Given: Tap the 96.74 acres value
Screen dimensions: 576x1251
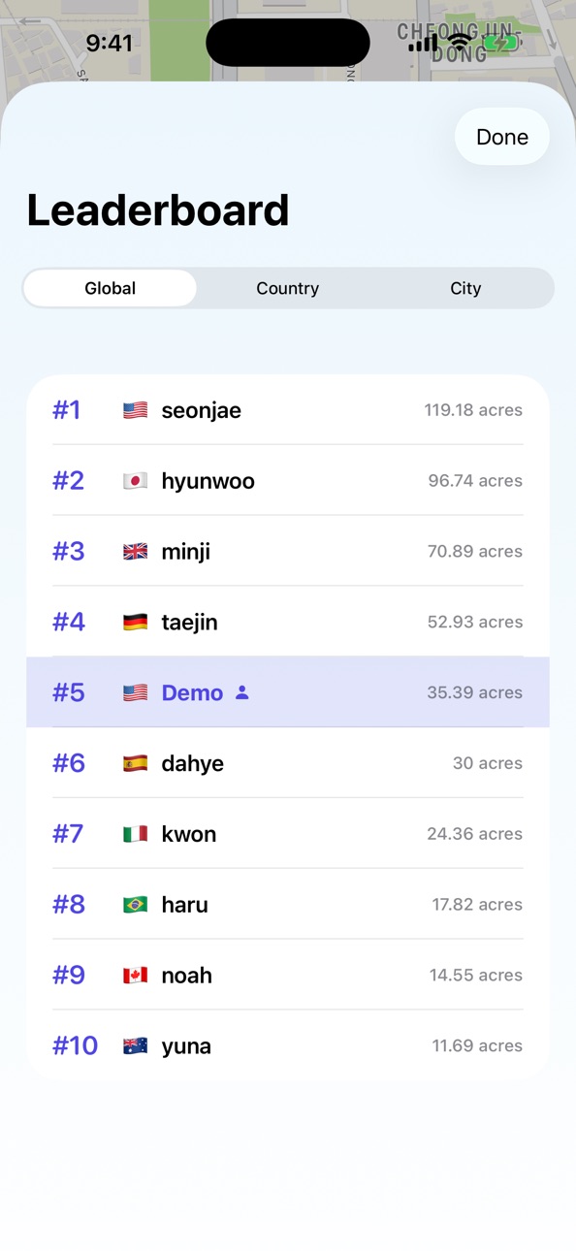Looking at the screenshot, I should coord(475,481).
